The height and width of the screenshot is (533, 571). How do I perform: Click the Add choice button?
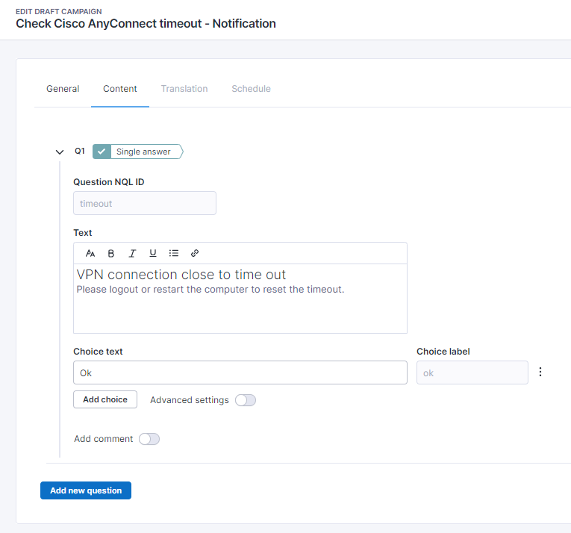click(105, 399)
